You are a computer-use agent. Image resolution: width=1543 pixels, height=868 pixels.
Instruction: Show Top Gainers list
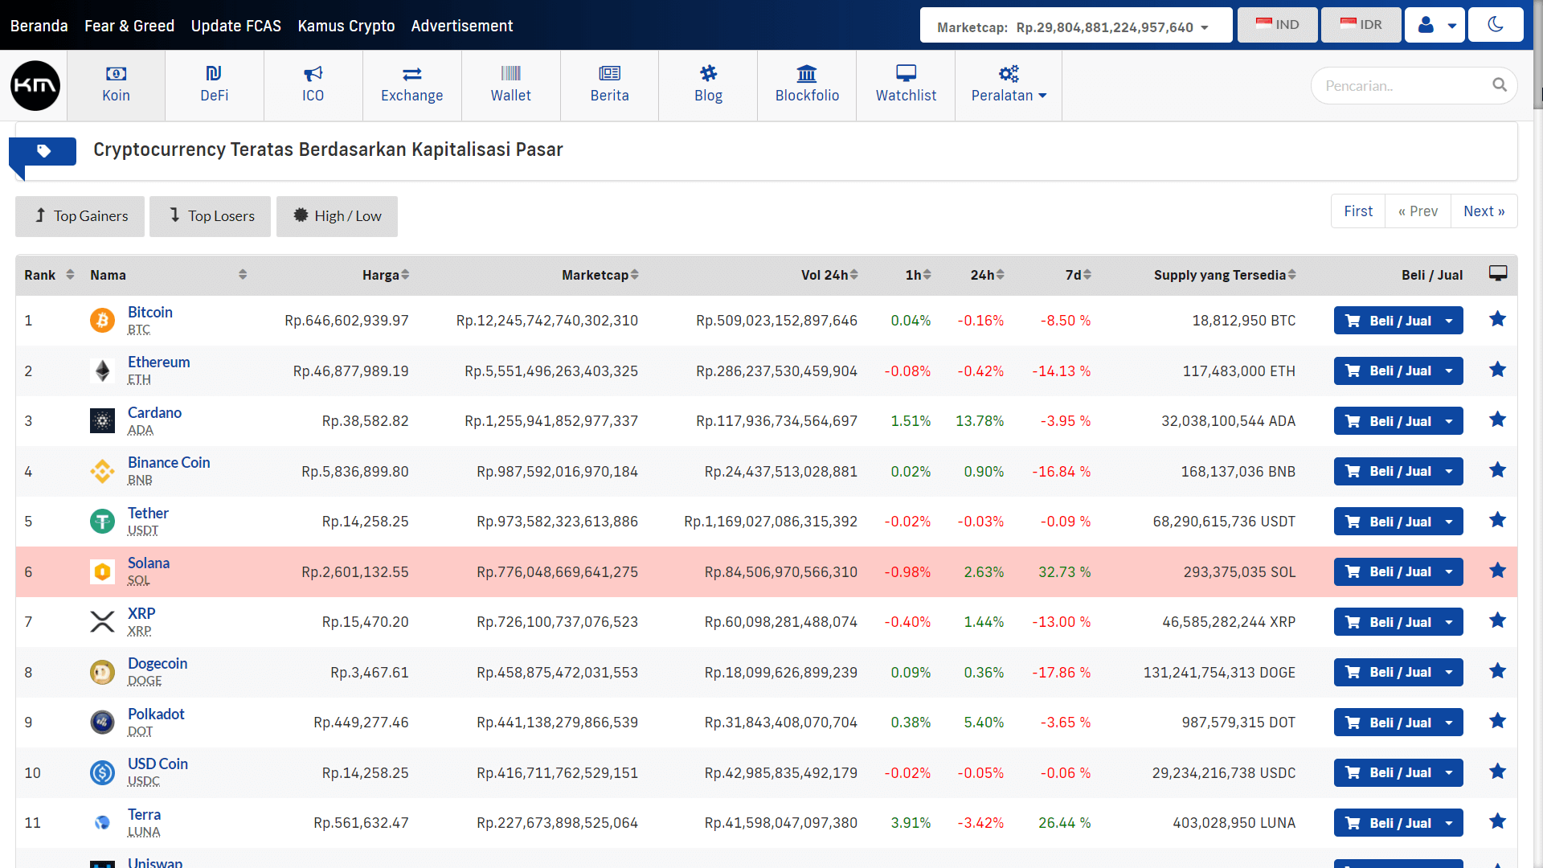point(80,216)
